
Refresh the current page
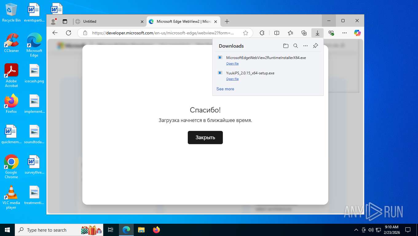pos(69,33)
